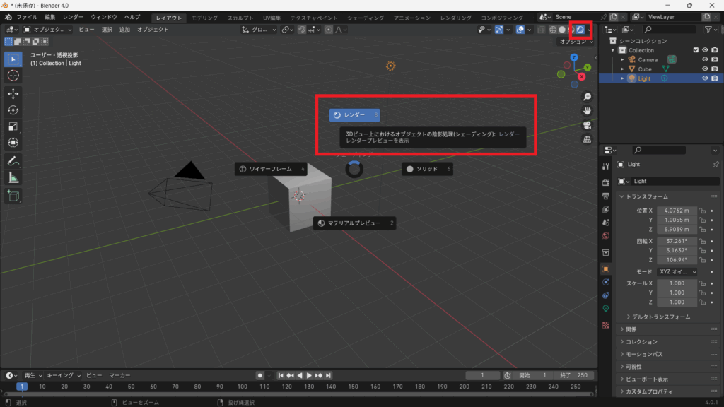Open the Scene properties tab

click(606, 223)
